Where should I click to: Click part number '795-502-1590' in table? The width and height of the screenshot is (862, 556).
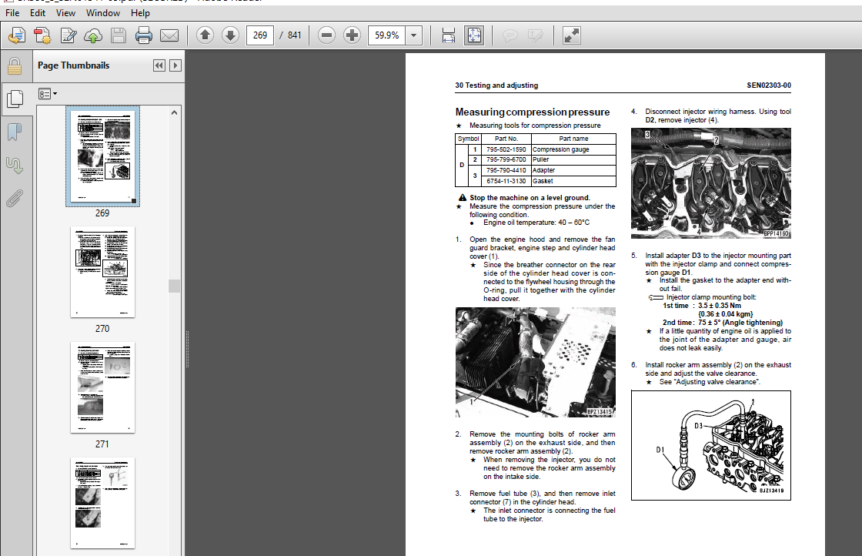[x=506, y=149]
